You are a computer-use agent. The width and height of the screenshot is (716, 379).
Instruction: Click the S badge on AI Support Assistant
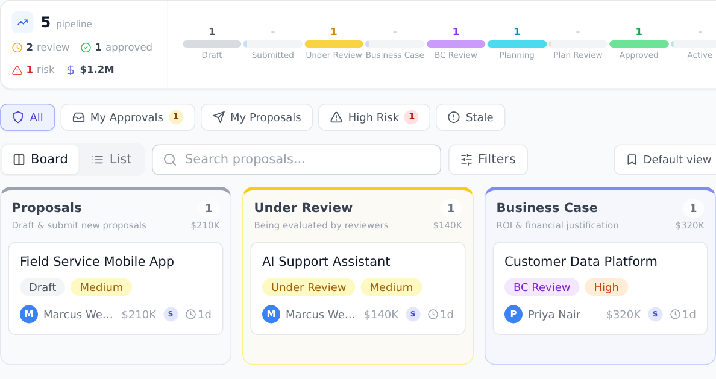point(413,314)
